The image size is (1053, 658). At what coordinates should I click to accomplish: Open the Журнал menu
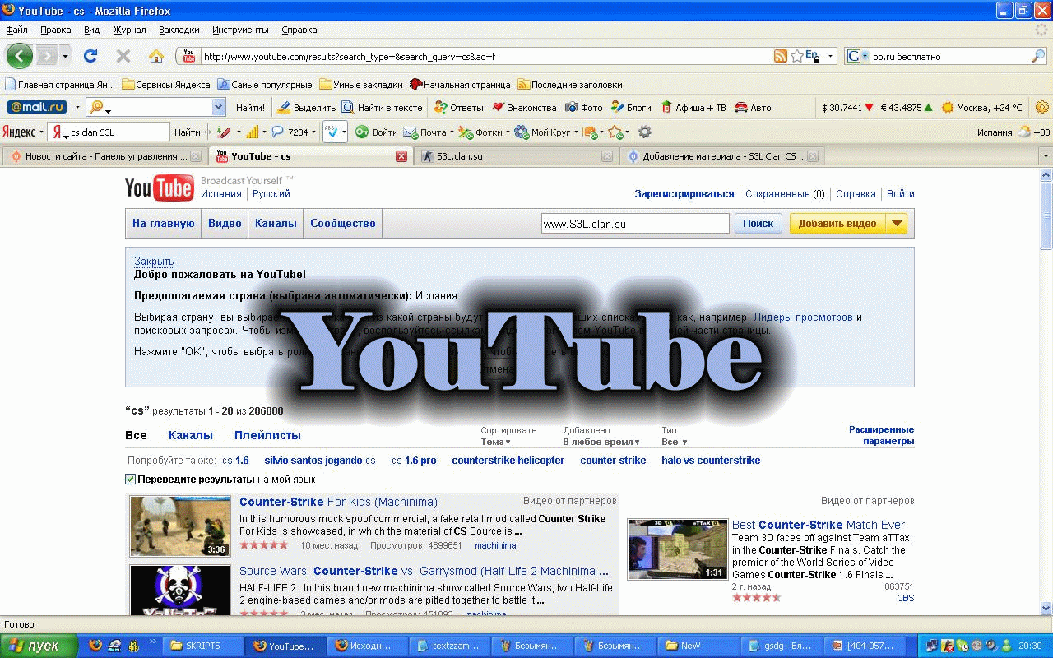pos(129,30)
